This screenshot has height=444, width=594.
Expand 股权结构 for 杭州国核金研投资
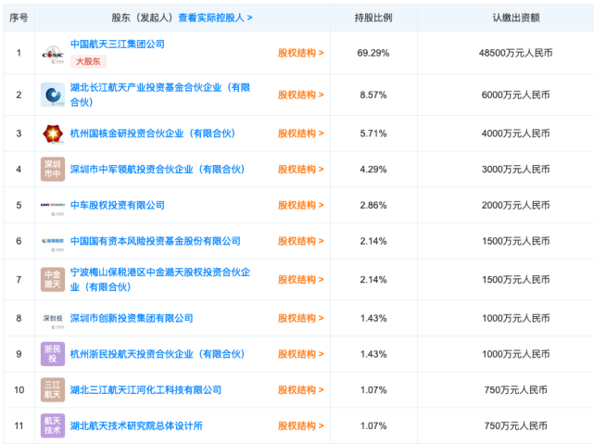[x=301, y=133]
